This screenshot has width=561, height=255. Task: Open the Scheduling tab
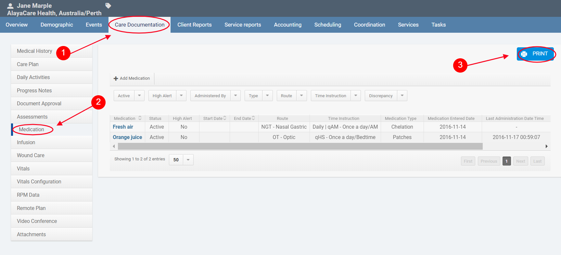[327, 25]
